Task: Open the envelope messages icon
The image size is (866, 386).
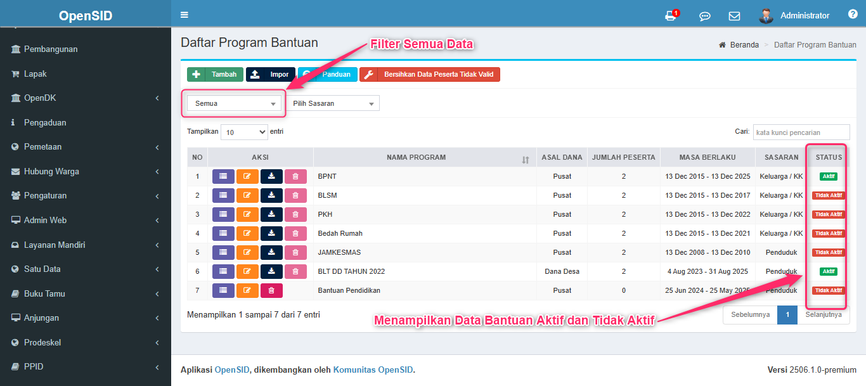Action: tap(734, 16)
